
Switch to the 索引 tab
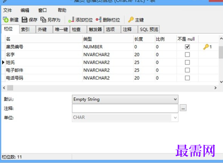27,29
